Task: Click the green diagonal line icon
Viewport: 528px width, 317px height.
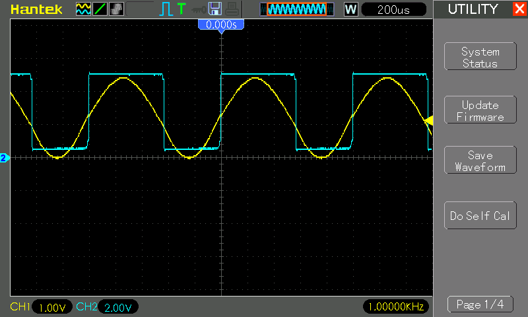Action: (100, 9)
